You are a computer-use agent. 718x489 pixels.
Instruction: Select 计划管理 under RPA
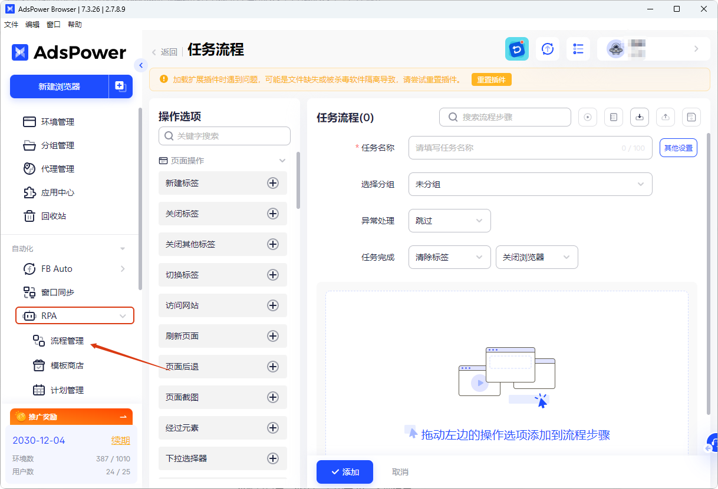coord(67,390)
